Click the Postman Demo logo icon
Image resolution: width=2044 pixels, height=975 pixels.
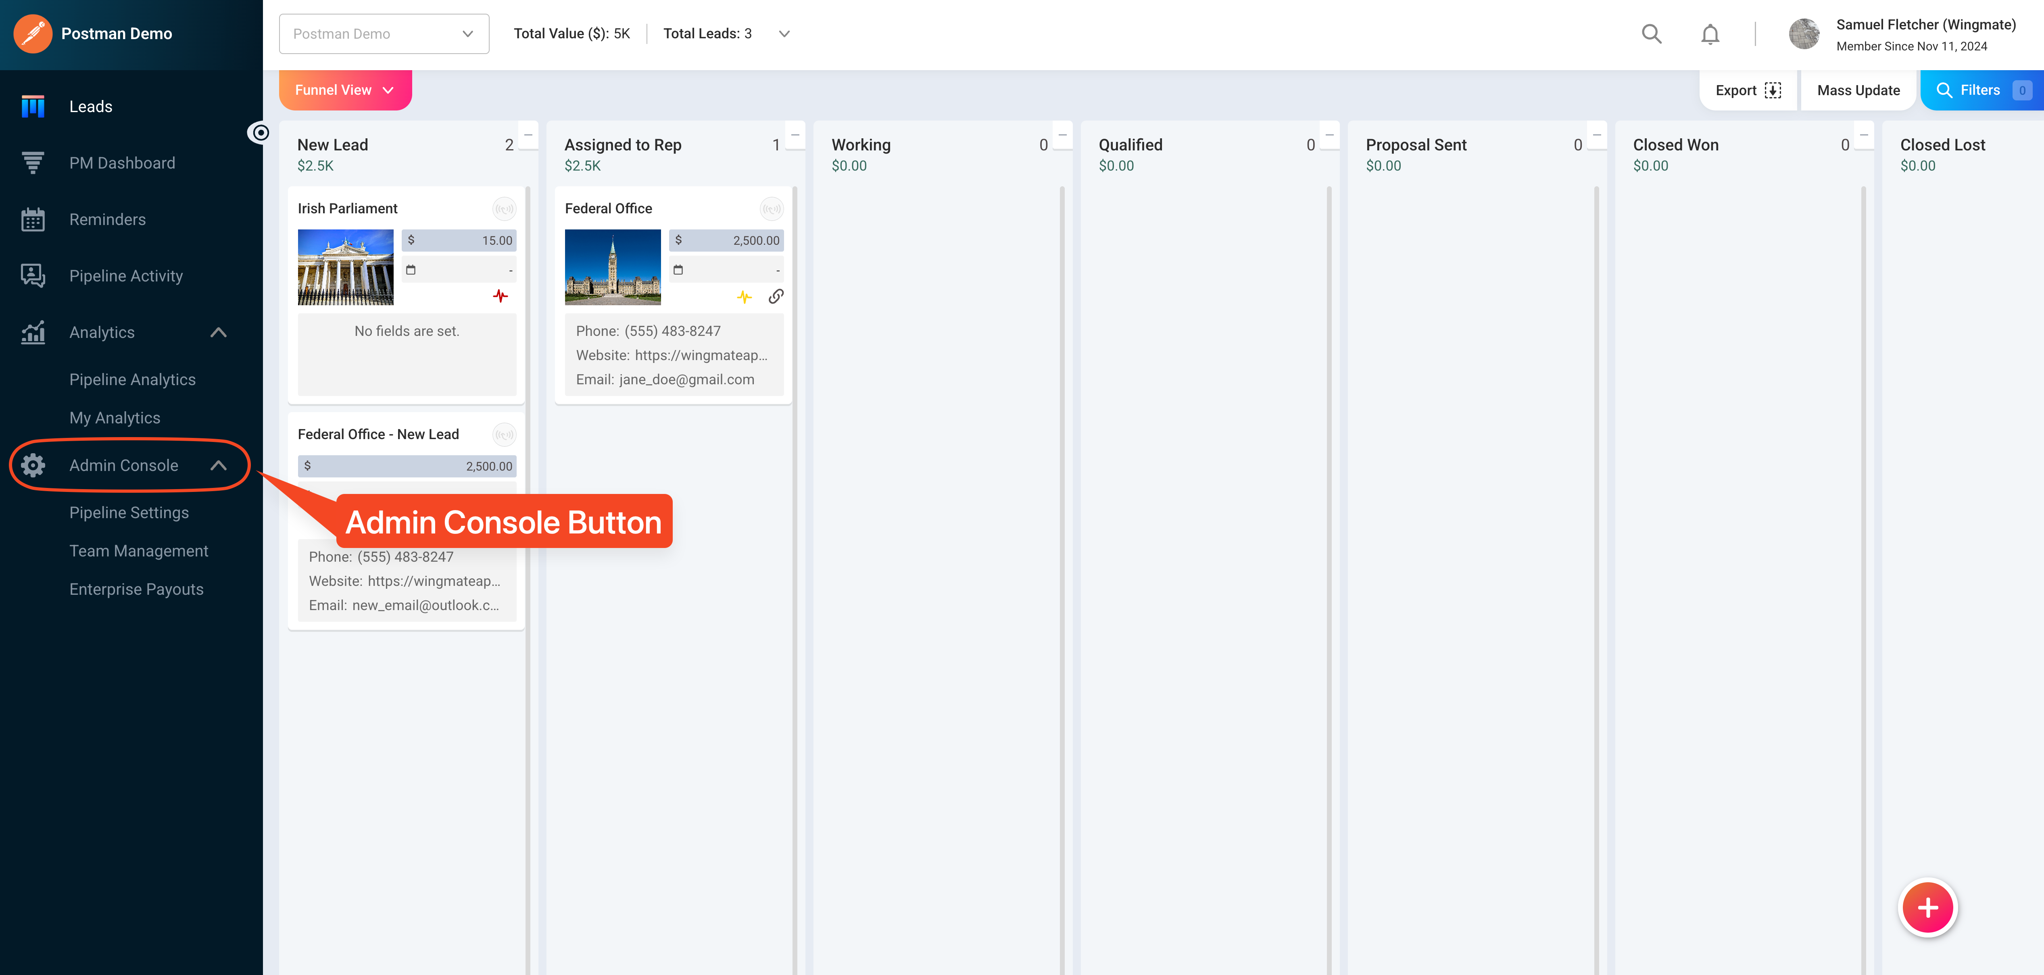tap(33, 33)
